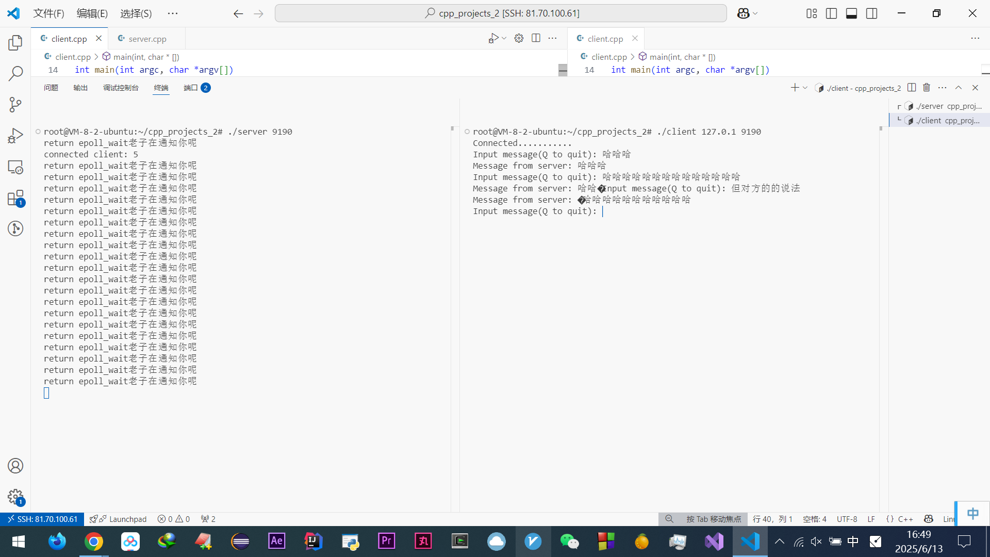
Task: Toggle the bottom panel layout button
Action: coord(851,13)
